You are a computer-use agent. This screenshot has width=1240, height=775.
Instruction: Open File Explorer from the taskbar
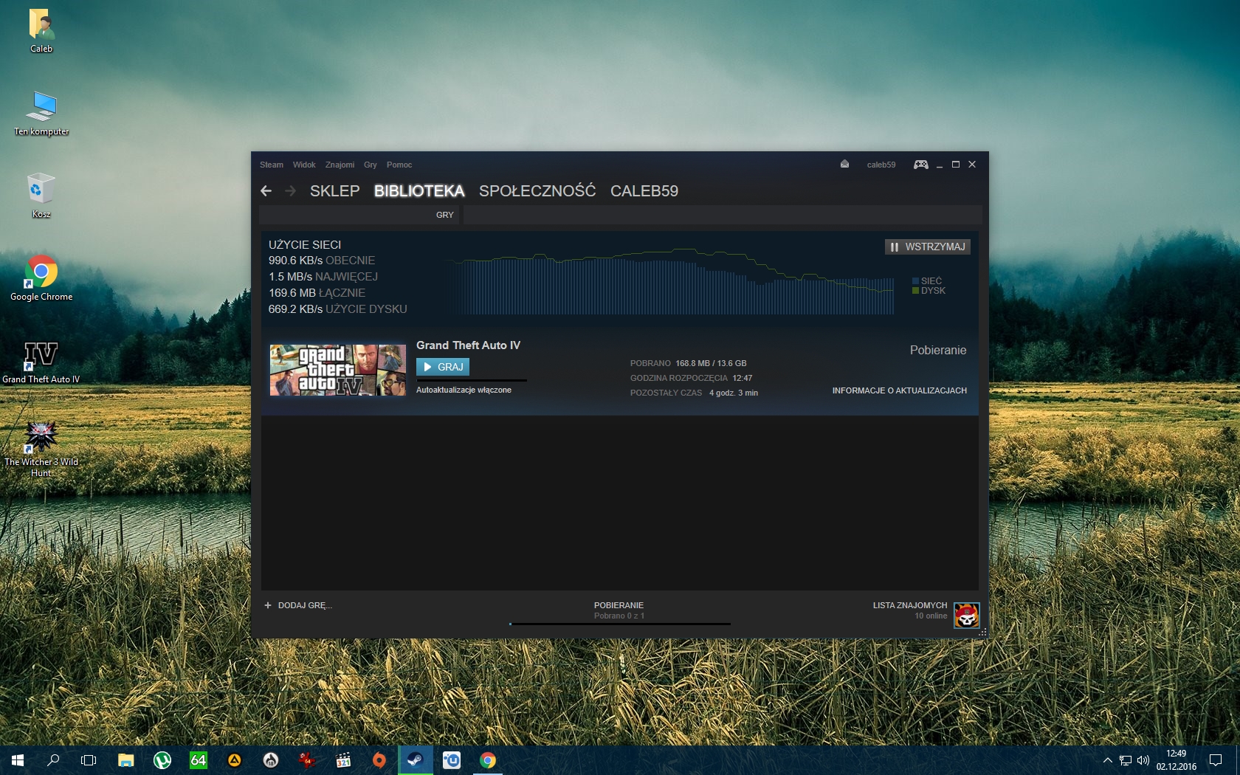(126, 760)
